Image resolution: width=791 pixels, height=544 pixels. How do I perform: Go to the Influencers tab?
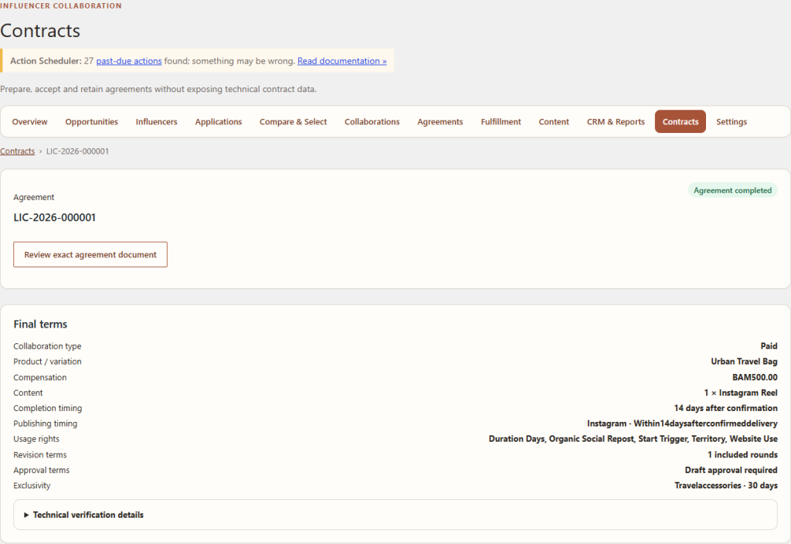(156, 121)
